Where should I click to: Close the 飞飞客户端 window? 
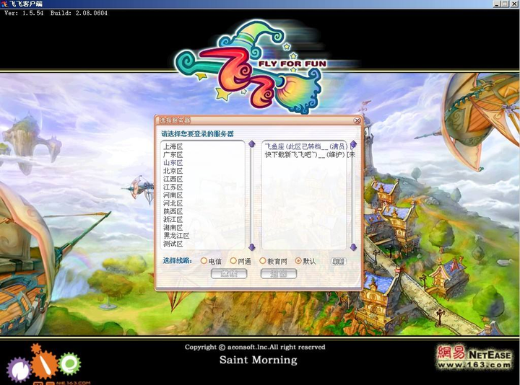(513, 4)
